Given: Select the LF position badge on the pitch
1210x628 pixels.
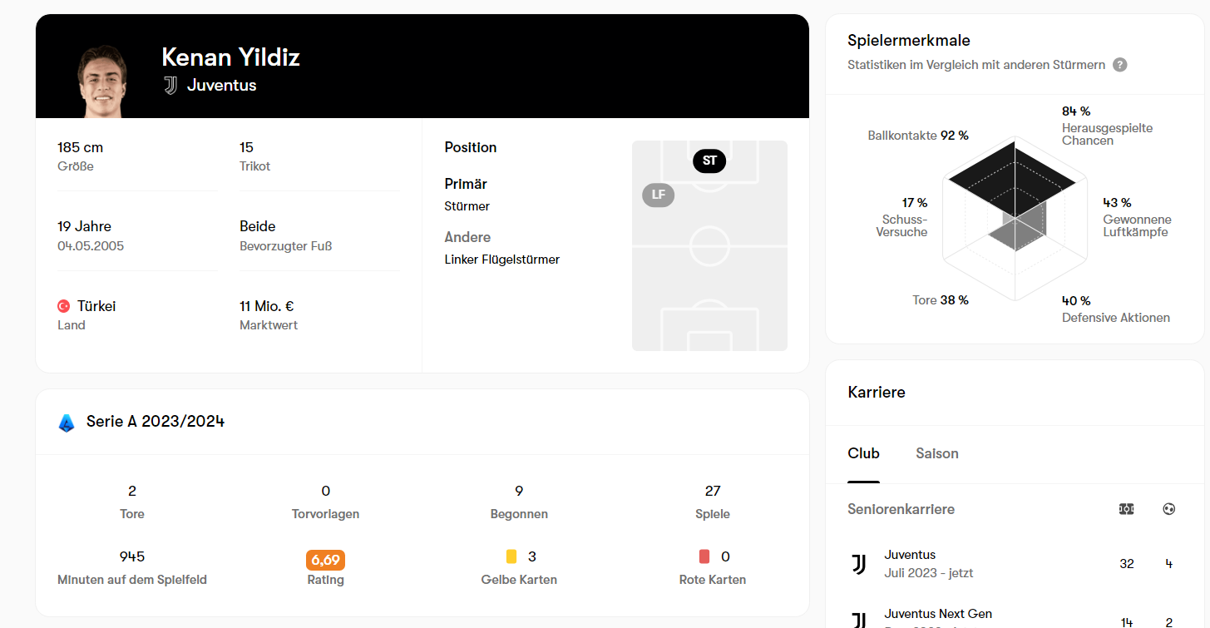Looking at the screenshot, I should click(659, 195).
